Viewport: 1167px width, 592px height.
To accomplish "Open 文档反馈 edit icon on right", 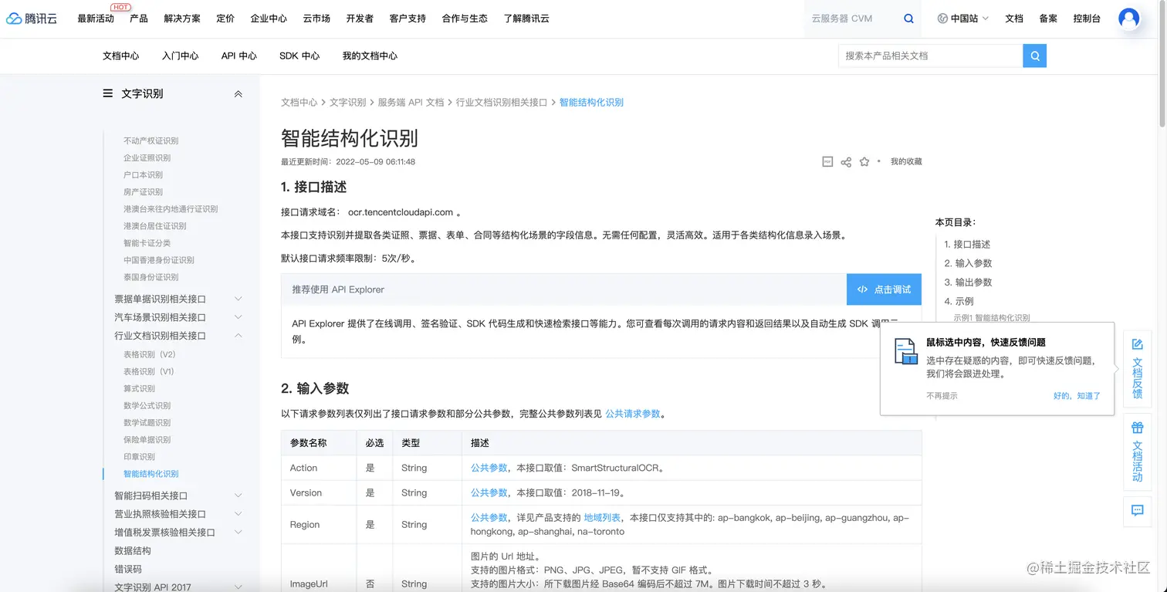I will [1137, 344].
